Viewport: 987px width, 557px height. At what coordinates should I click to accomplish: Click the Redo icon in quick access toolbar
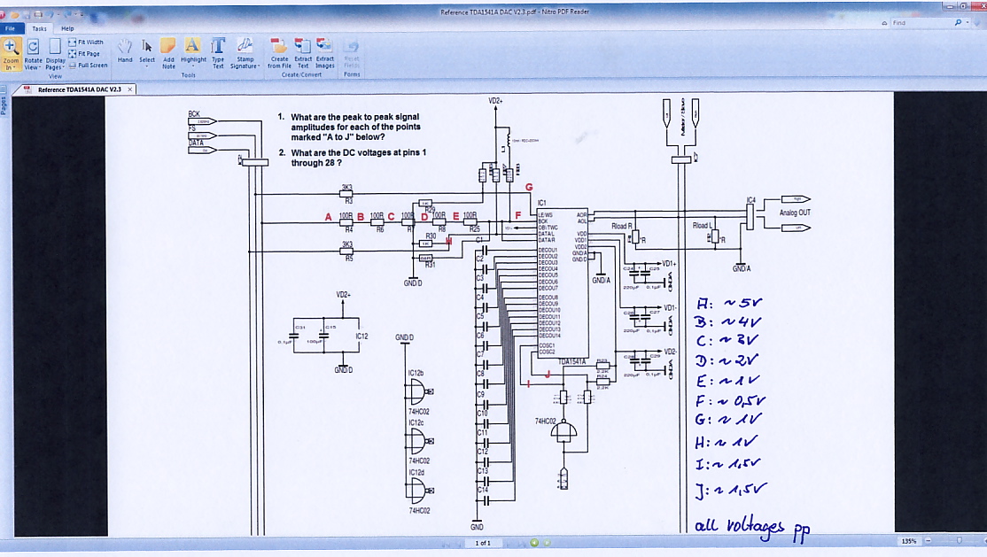coord(67,14)
